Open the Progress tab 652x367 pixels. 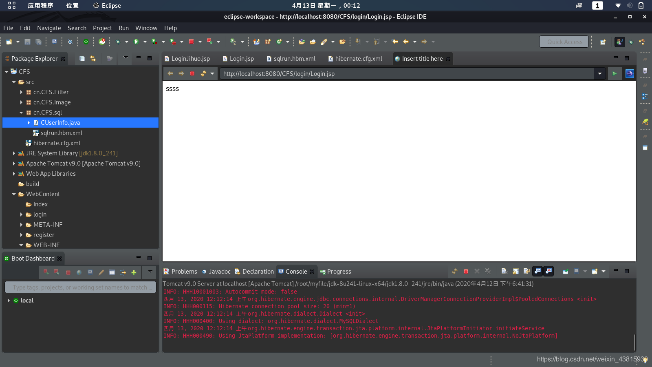click(x=335, y=272)
